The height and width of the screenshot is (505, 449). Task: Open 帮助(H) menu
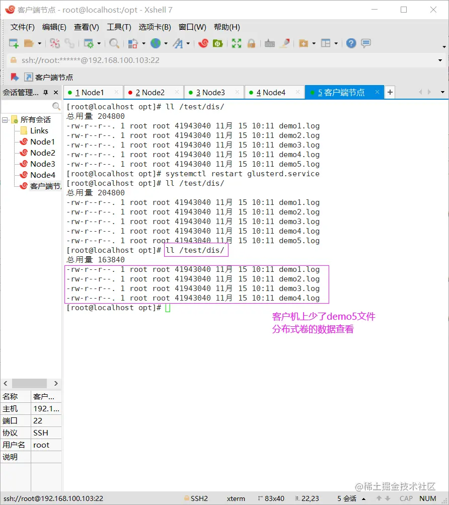coord(227,27)
